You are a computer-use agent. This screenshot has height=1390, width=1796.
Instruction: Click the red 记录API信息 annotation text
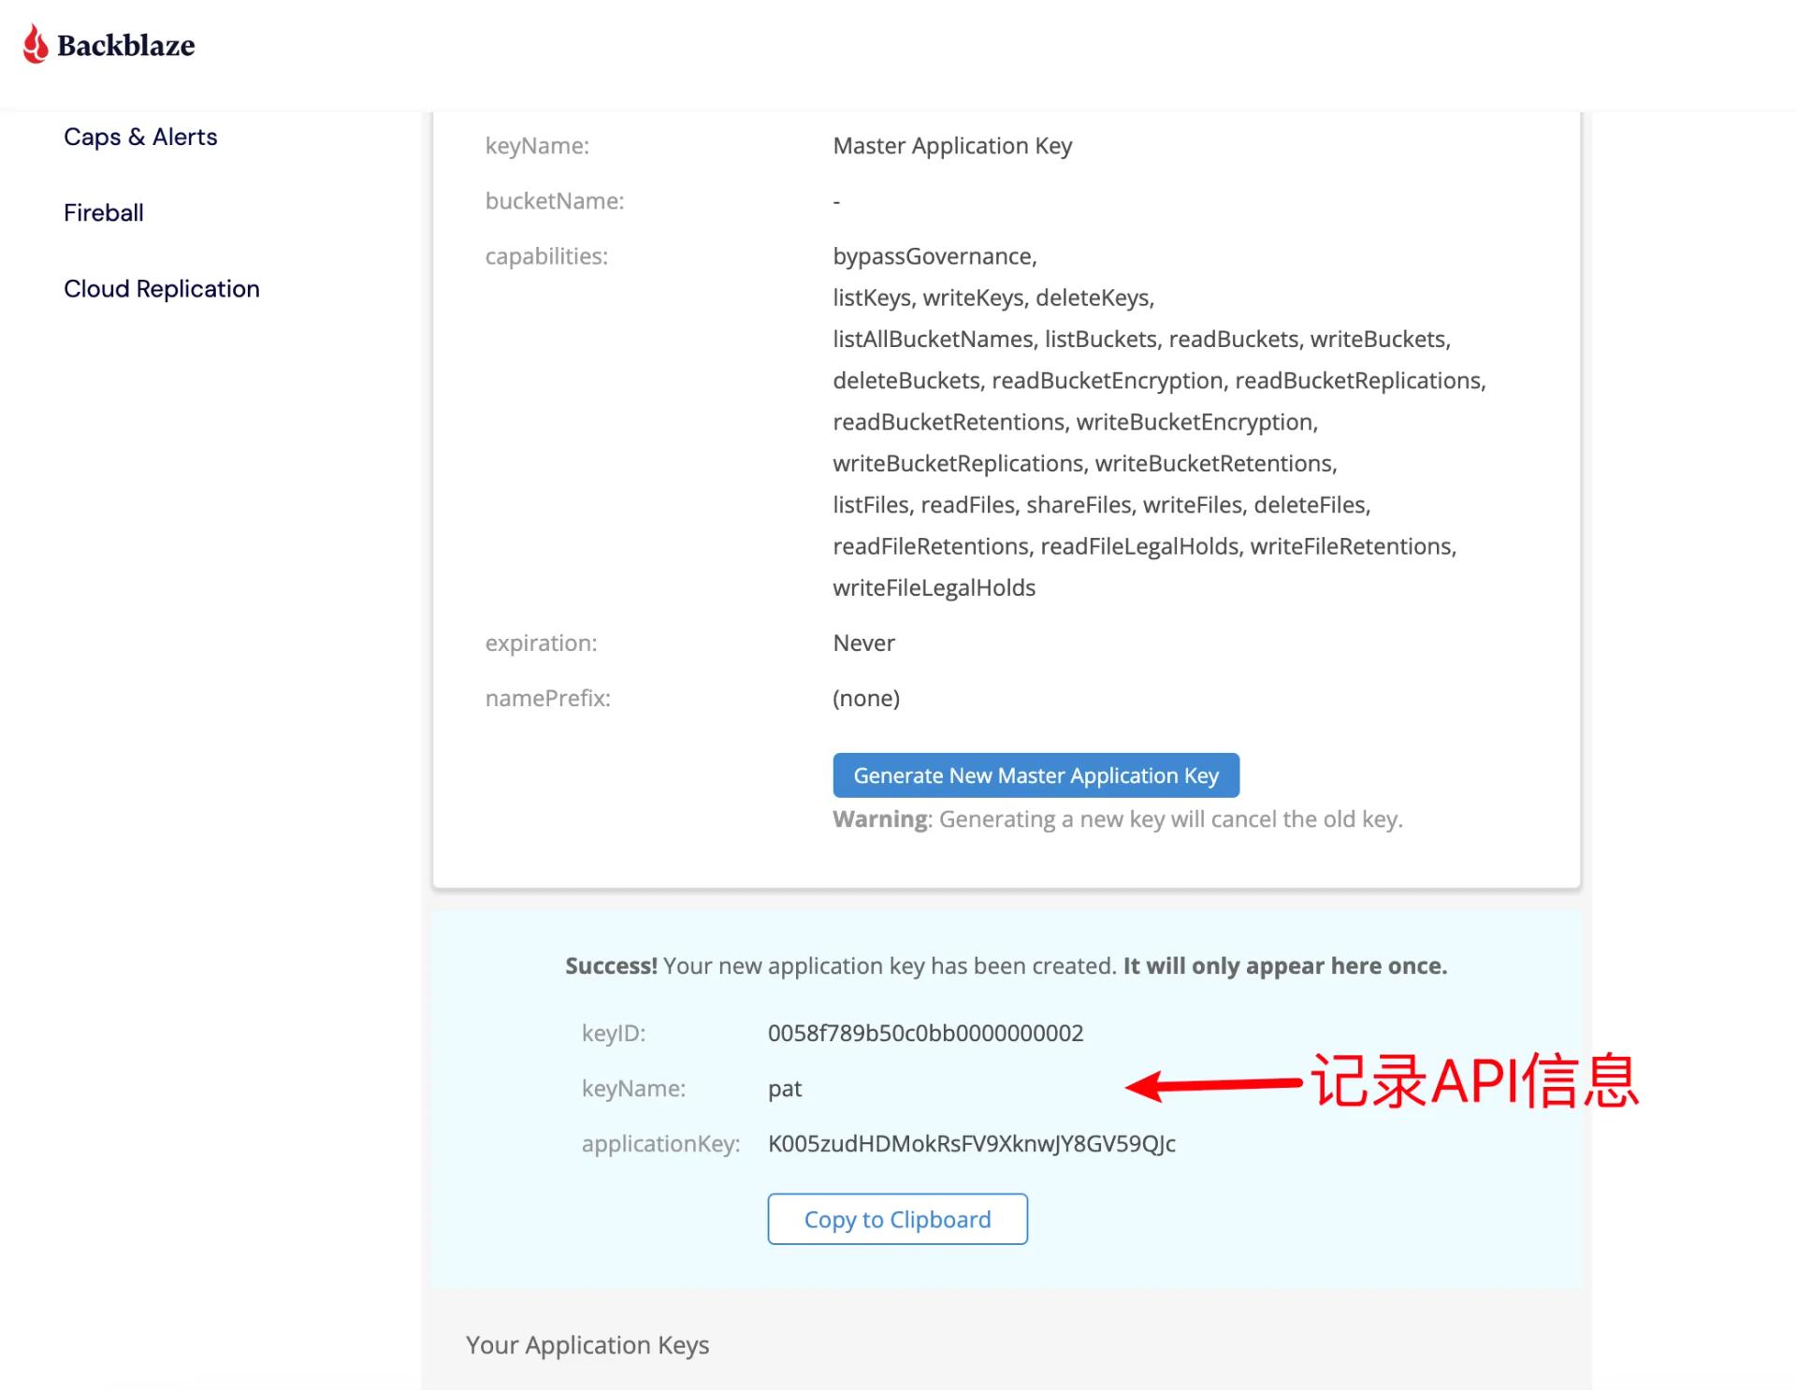(1473, 1081)
